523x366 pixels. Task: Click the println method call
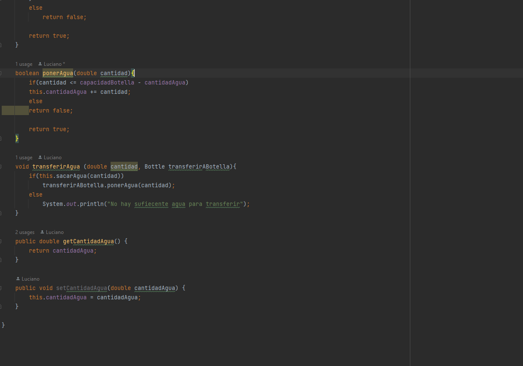tap(92, 204)
